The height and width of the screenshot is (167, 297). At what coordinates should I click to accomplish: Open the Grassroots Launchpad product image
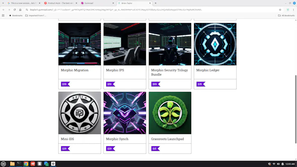pos(170,113)
